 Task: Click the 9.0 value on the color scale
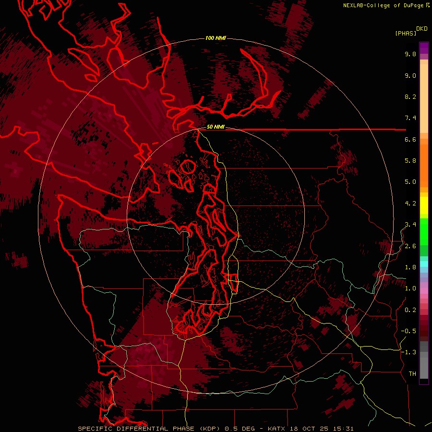(410, 75)
